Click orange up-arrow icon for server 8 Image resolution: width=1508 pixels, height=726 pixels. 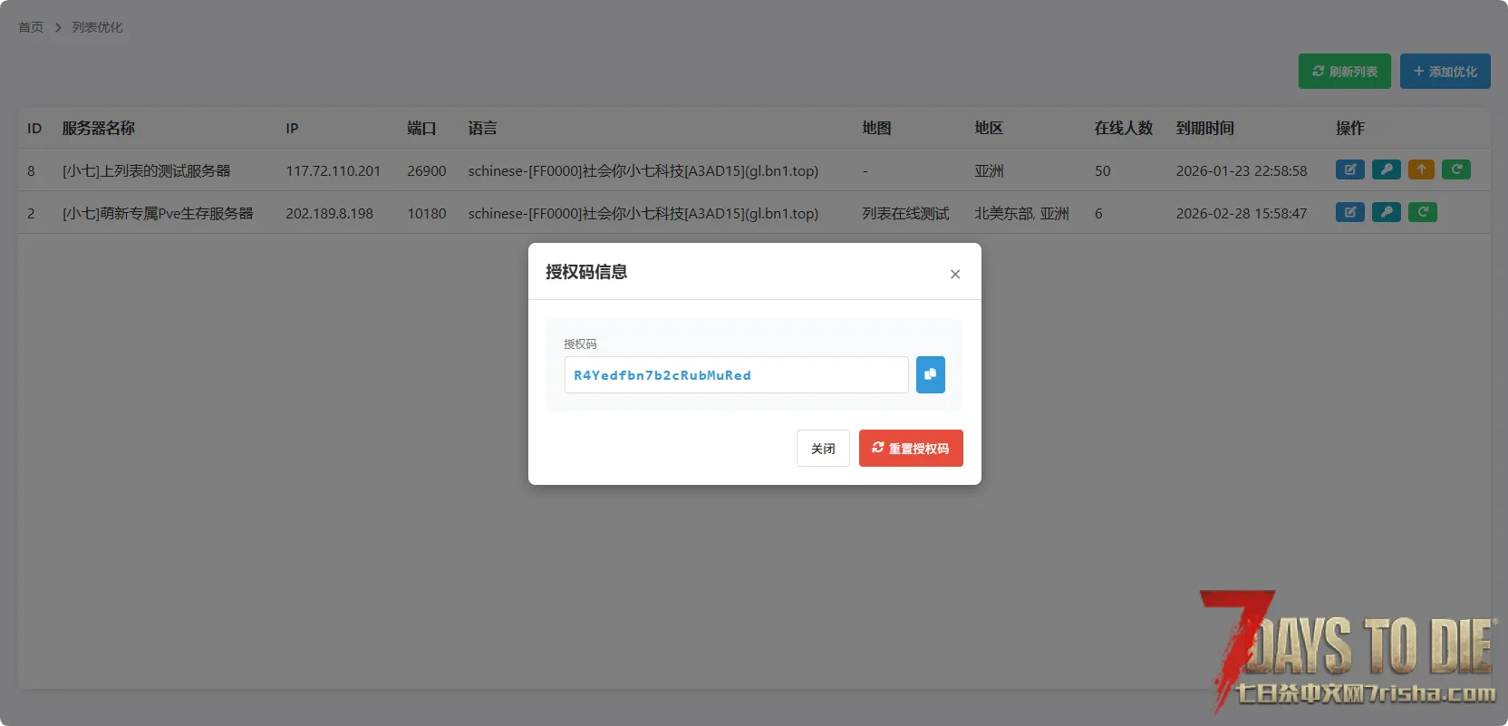1421,169
